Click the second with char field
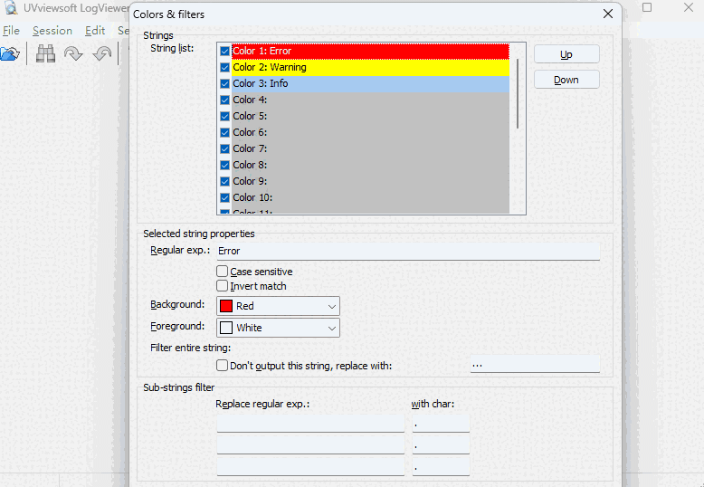The width and height of the screenshot is (704, 487). (441, 444)
